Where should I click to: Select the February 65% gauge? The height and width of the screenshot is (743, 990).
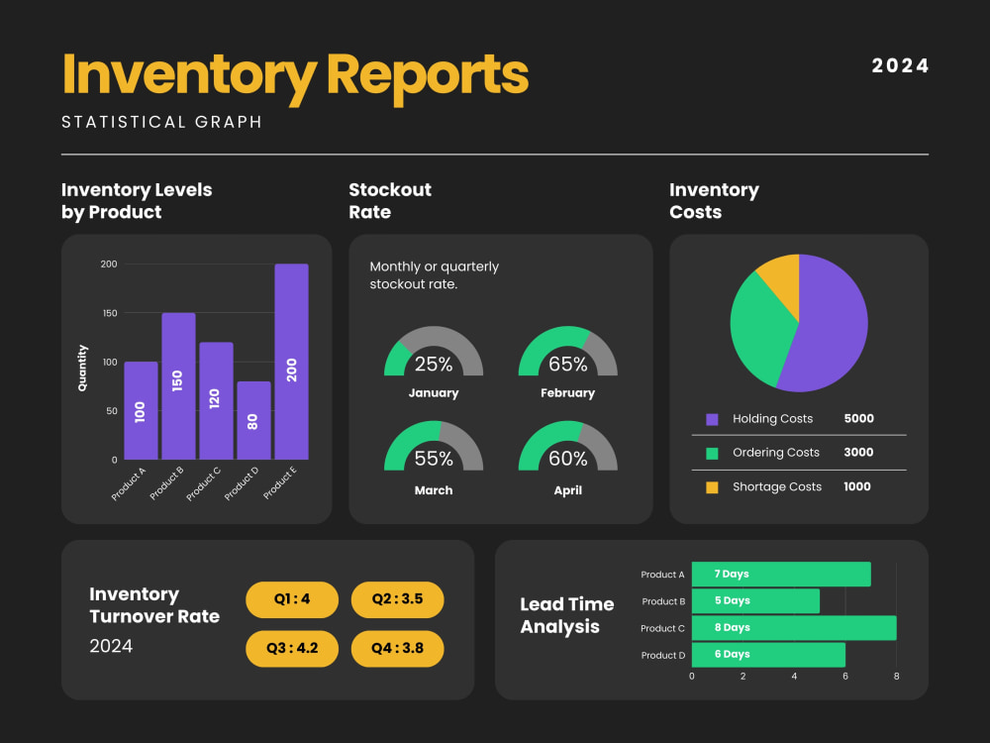[567, 352]
